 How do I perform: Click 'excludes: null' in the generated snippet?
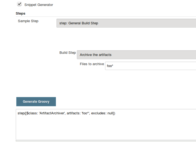[x=102, y=114]
